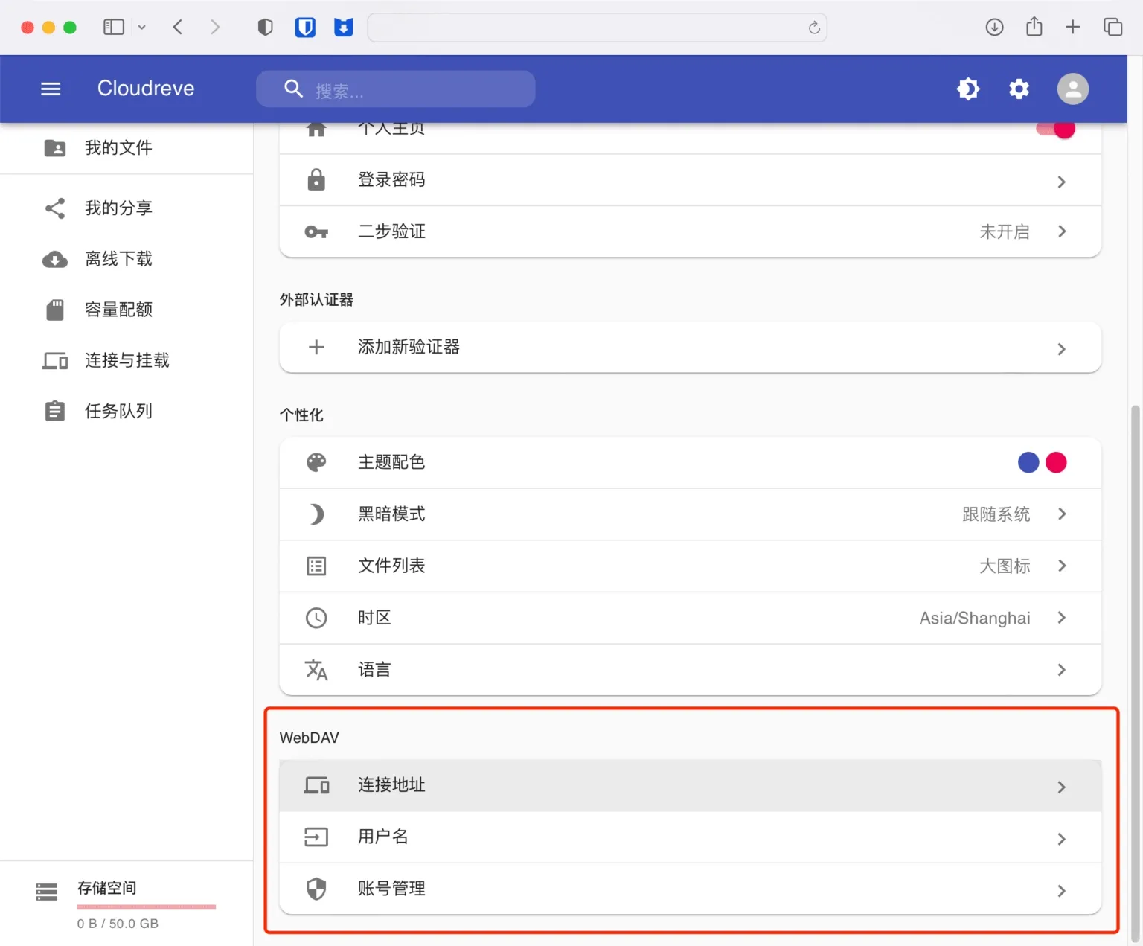1143x946 pixels.
Task: Expand the 语言 chevron
Action: pyautogui.click(x=1062, y=671)
